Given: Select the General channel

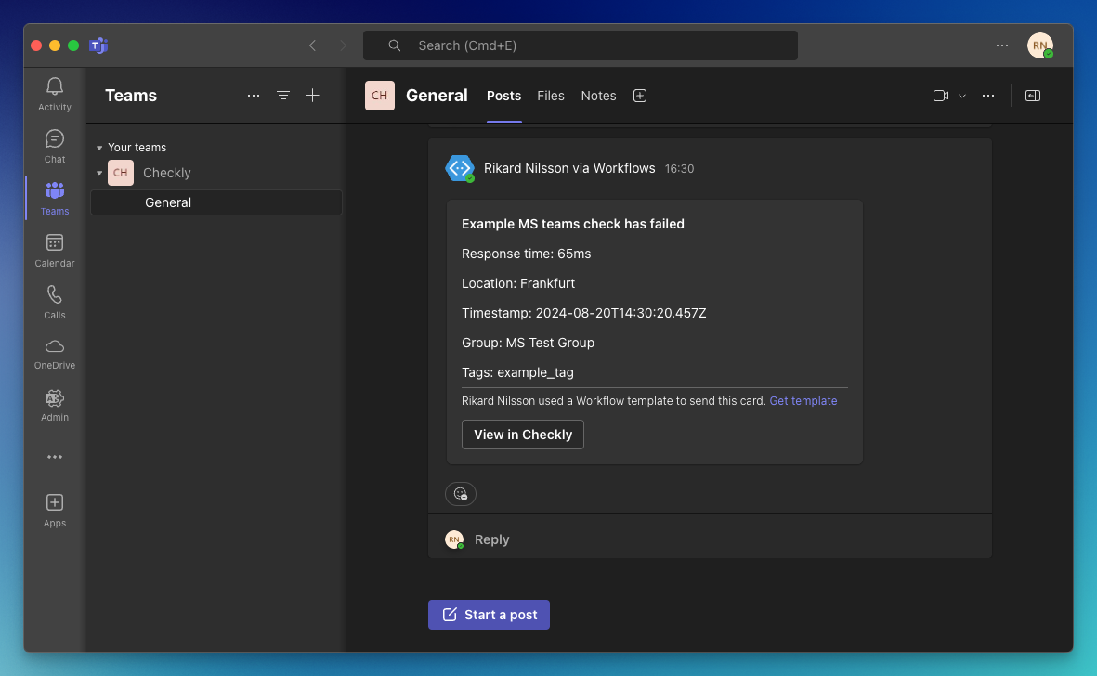Looking at the screenshot, I should point(168,202).
